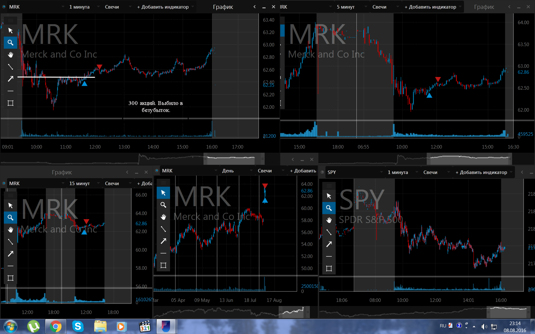The width and height of the screenshot is (535, 334).
Task: Choose the rectangle drawing tool in the 15-minute MRK chart
Action: point(11,278)
